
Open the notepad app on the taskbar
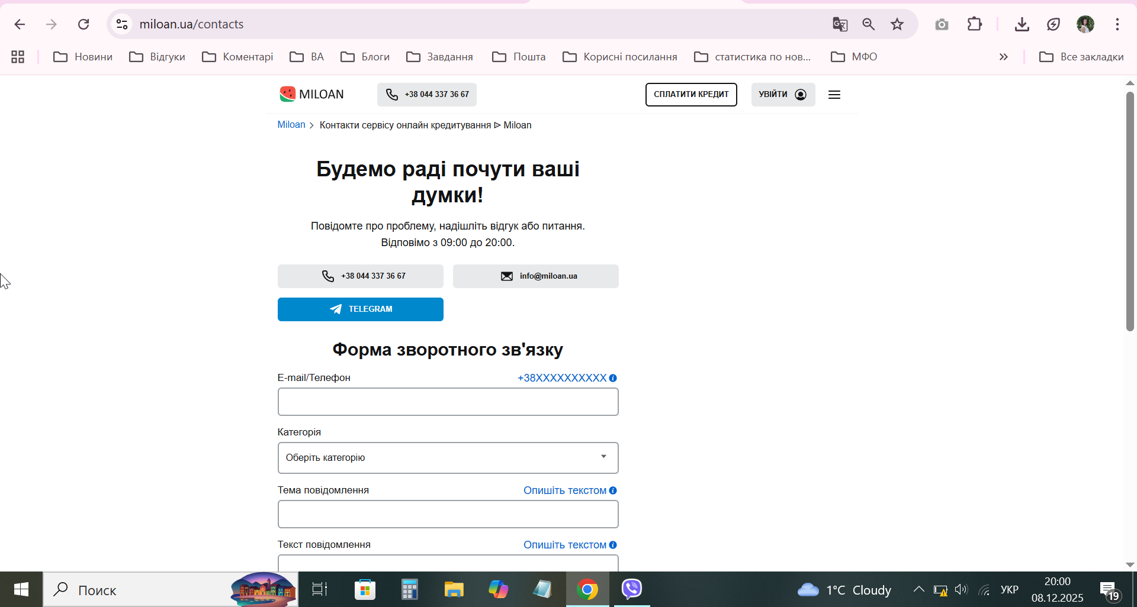542,589
